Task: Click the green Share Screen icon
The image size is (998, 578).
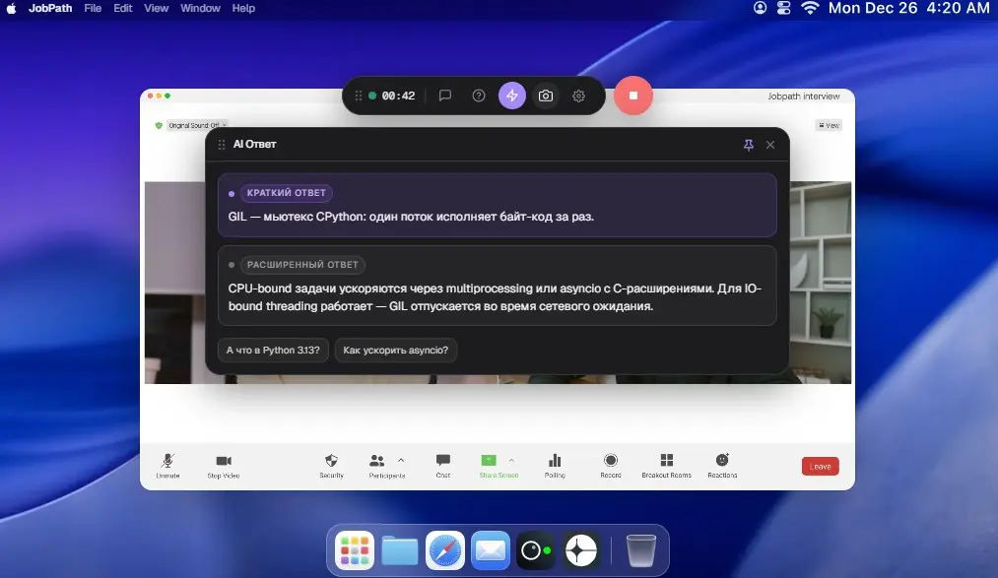Action: (x=489, y=461)
